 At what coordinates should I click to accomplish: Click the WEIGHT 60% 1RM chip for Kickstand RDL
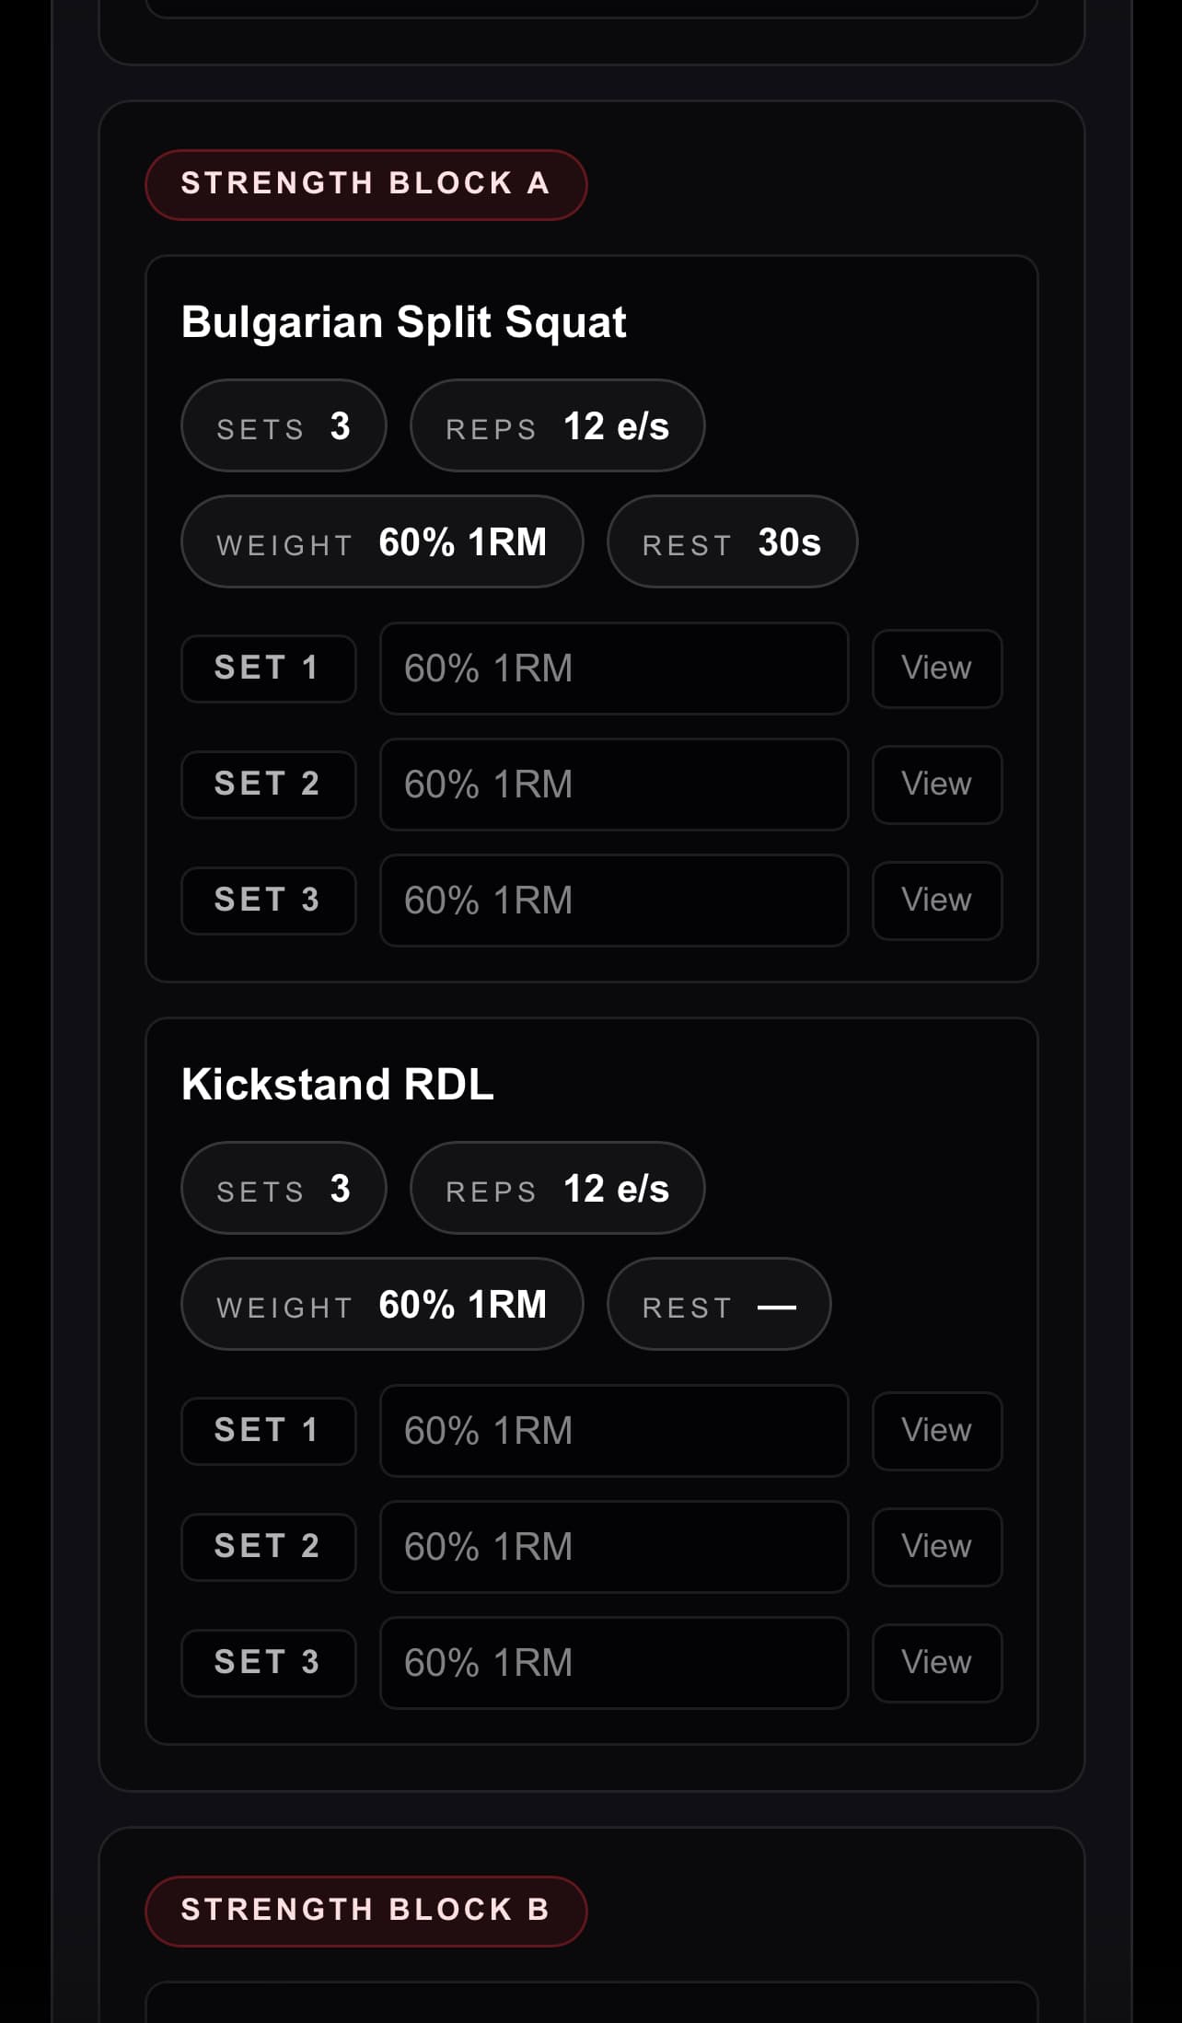[381, 1304]
